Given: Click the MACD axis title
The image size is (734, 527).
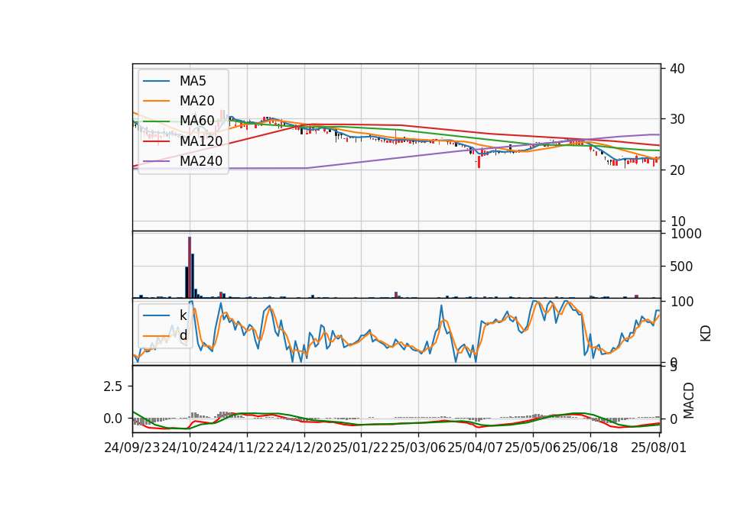Looking at the screenshot, I should [x=688, y=400].
